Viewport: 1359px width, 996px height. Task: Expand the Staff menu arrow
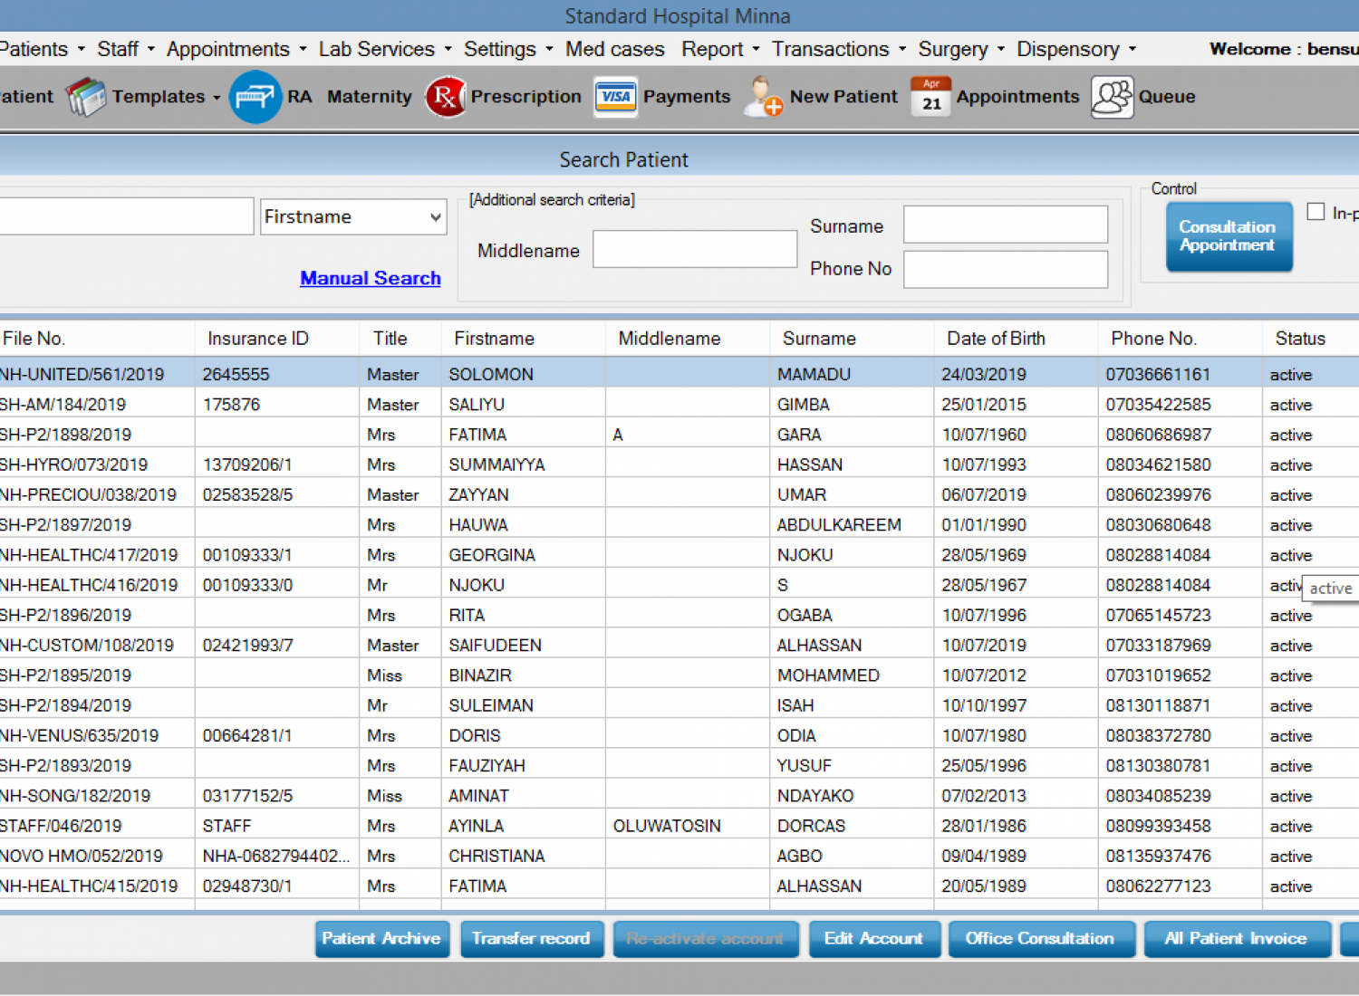click(x=151, y=50)
